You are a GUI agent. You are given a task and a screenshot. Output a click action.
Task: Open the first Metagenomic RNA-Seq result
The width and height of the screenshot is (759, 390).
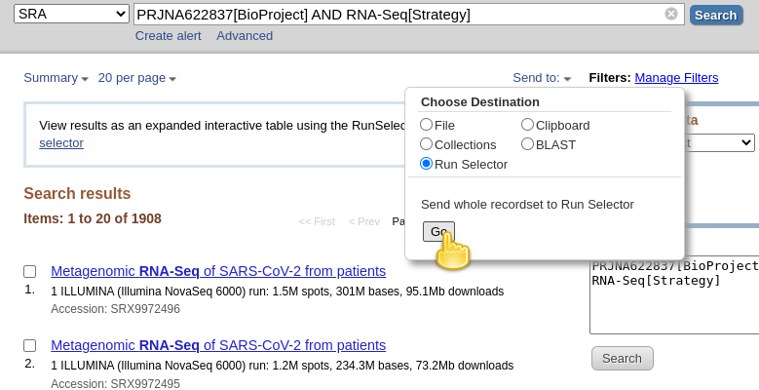[218, 271]
